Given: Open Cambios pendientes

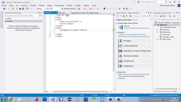Looking at the screenshot, I should pos(135,46).
